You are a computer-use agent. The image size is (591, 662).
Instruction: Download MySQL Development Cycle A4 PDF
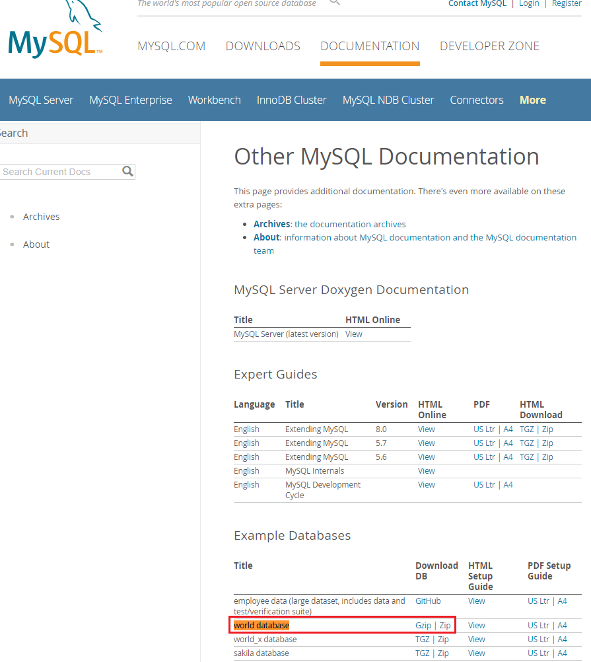508,485
